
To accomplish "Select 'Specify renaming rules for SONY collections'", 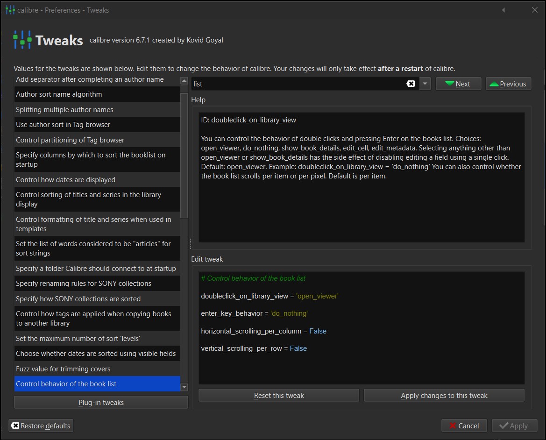I will tap(97, 284).
